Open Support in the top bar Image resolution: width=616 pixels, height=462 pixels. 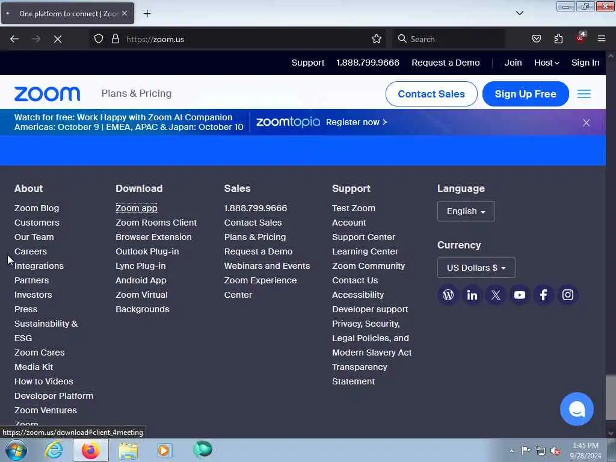(308, 63)
